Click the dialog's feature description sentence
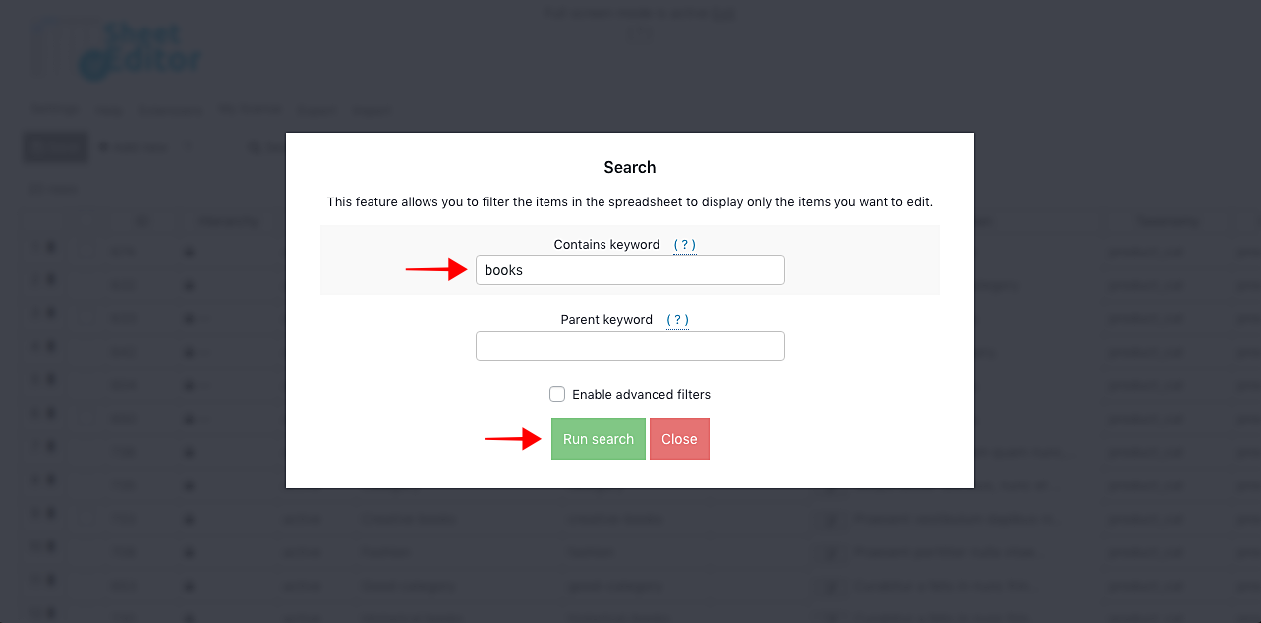Viewport: 1261px width, 623px height. tap(630, 202)
